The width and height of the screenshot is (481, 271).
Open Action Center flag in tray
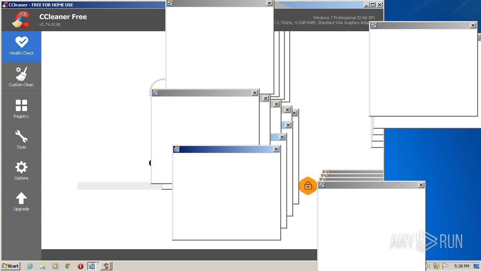tap(445, 266)
